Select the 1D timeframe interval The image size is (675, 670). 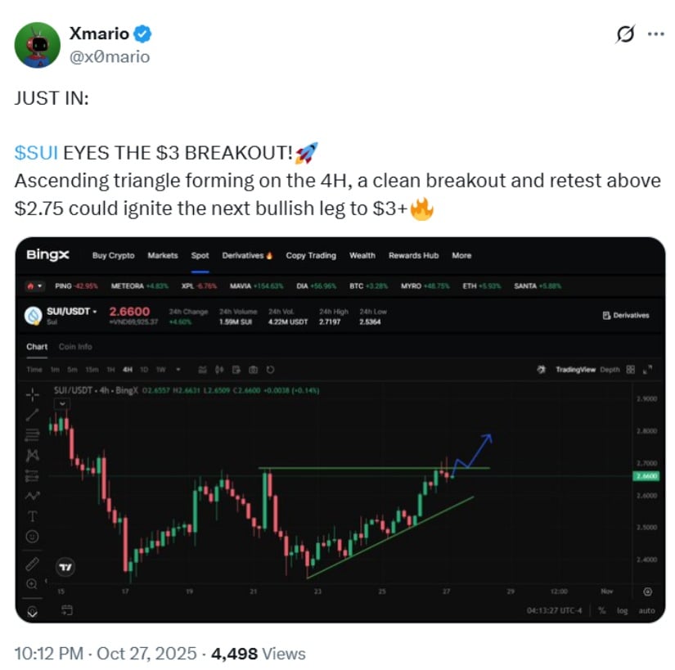pos(144,370)
